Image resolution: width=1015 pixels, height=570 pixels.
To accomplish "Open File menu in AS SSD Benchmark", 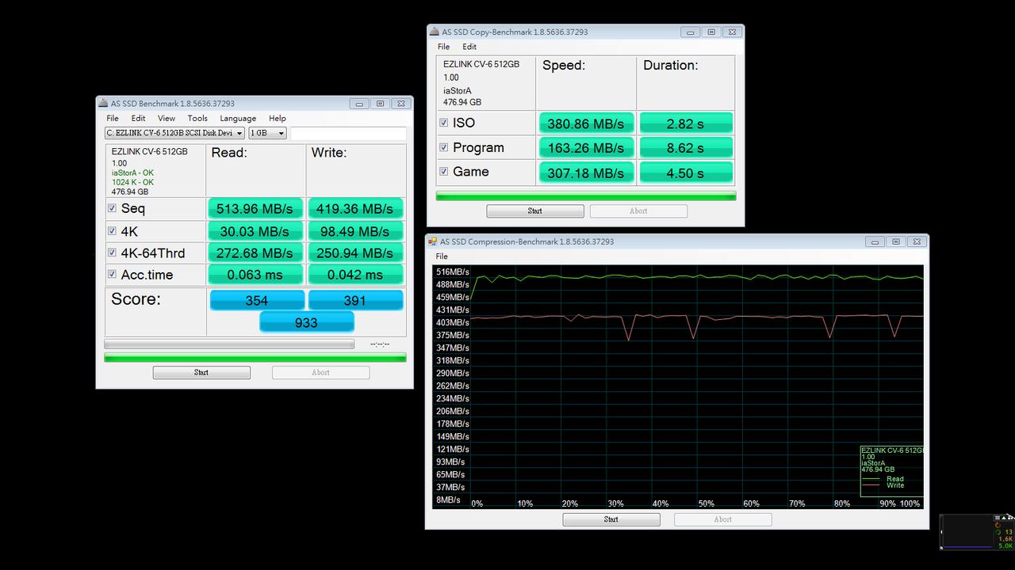I will coord(113,118).
